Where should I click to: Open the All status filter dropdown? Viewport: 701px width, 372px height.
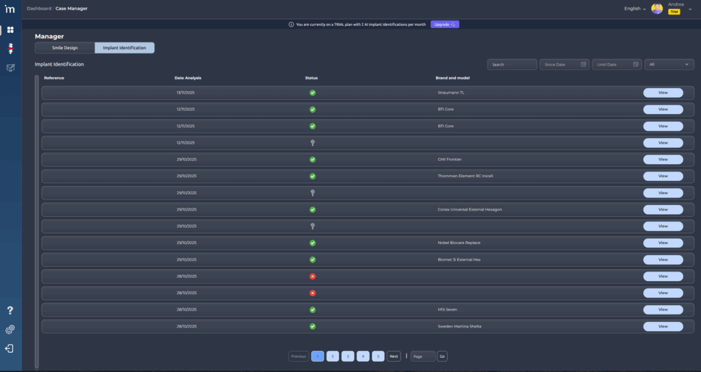coord(669,64)
